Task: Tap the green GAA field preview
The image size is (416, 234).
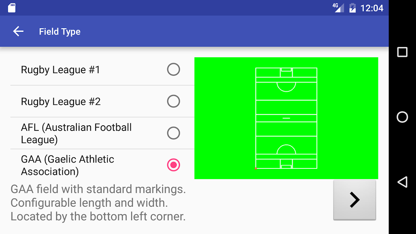Action: tap(286, 118)
